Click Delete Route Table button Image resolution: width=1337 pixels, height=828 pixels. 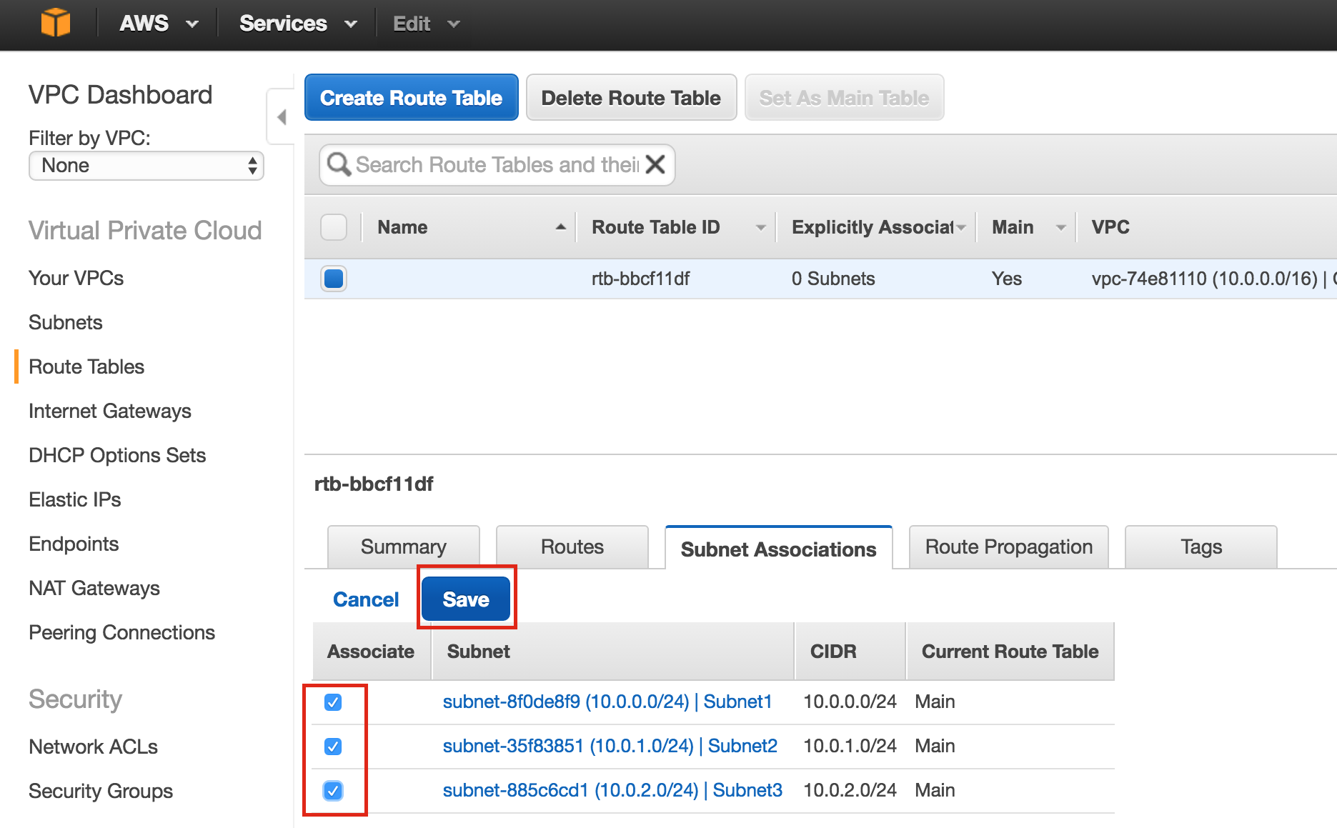tap(631, 98)
